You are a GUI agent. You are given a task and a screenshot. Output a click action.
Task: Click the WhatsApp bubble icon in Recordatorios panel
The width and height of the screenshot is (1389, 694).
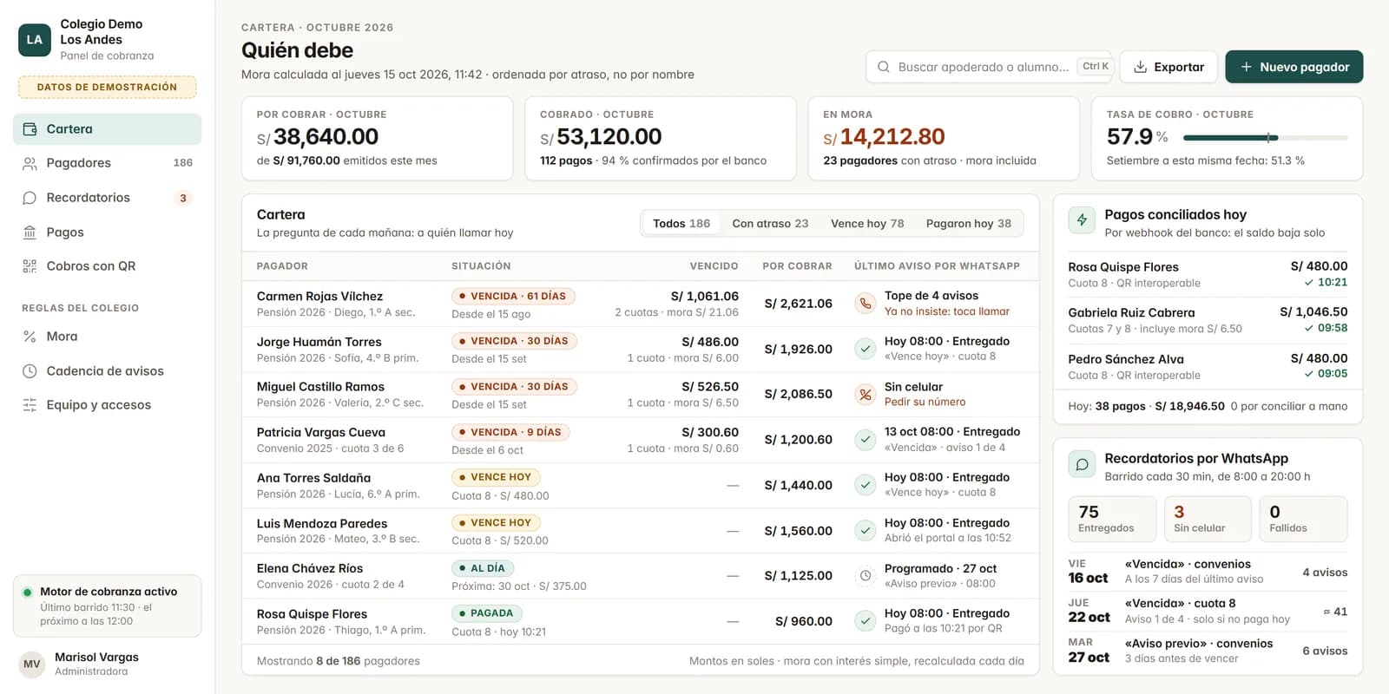coord(1082,464)
